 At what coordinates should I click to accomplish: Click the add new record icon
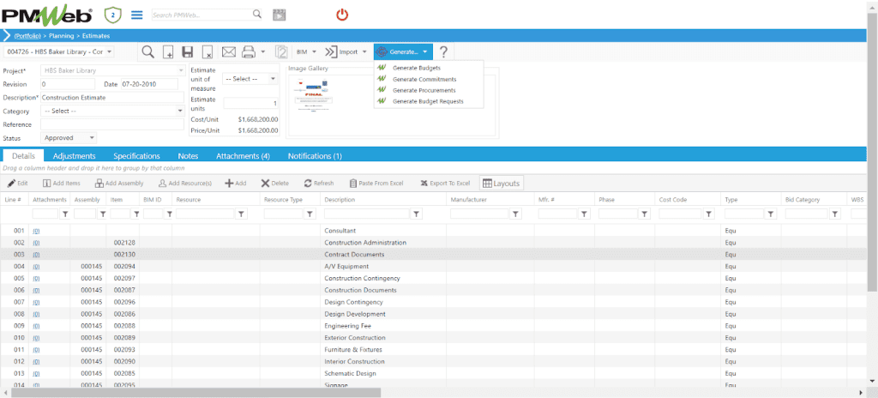pyautogui.click(x=168, y=52)
